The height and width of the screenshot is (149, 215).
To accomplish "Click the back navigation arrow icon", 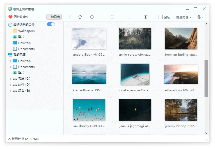I will (x=70, y=17).
